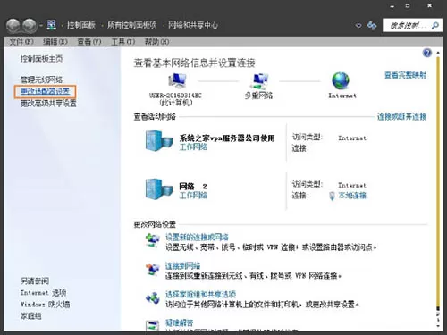Click the this-computer icon in network map

pos(177,81)
